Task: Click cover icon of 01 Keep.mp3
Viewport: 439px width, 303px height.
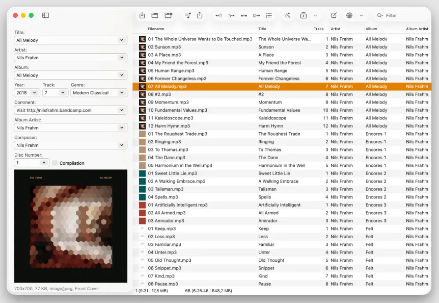Action: coord(142,229)
